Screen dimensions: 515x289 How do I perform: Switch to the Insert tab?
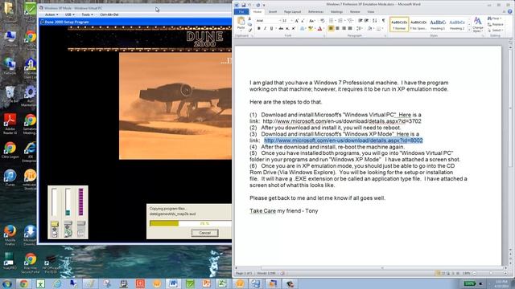click(x=273, y=12)
